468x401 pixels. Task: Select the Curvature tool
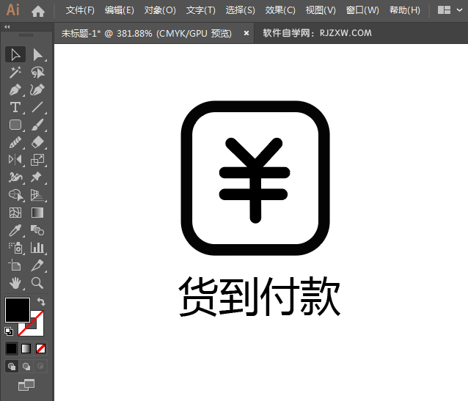[x=37, y=90]
